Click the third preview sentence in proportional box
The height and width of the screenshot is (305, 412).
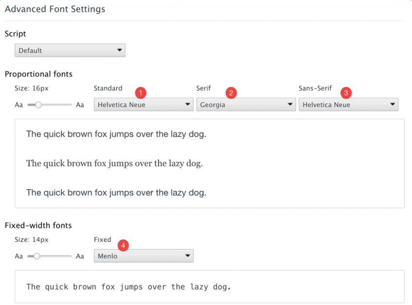coord(116,193)
